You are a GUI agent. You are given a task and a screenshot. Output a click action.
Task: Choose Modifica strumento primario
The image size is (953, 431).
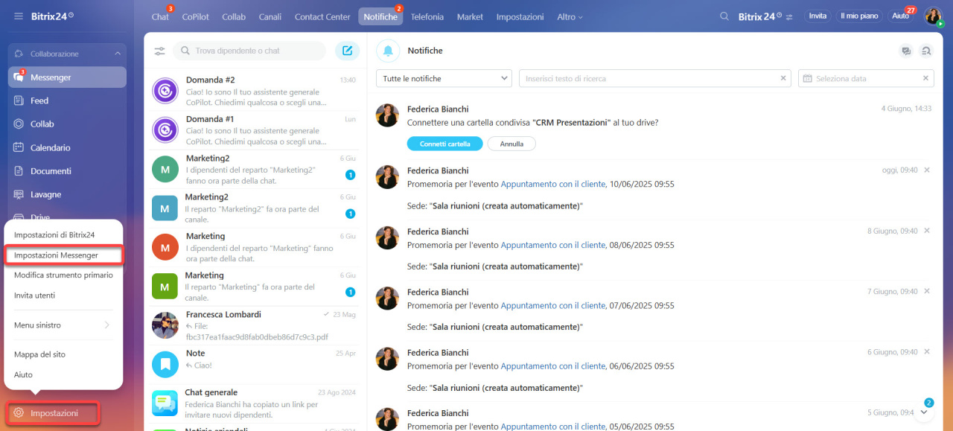coord(63,275)
